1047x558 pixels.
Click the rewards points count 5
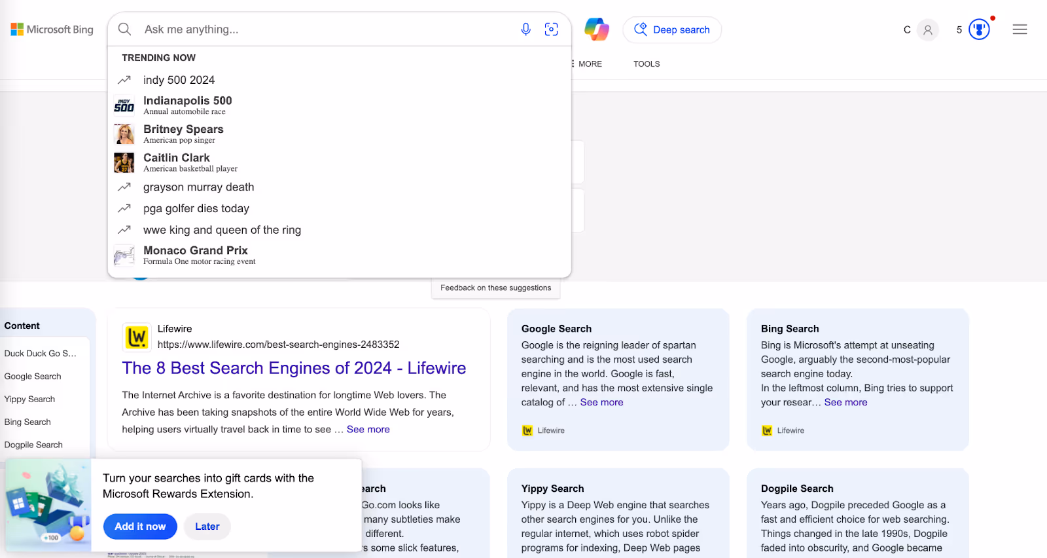coord(959,29)
